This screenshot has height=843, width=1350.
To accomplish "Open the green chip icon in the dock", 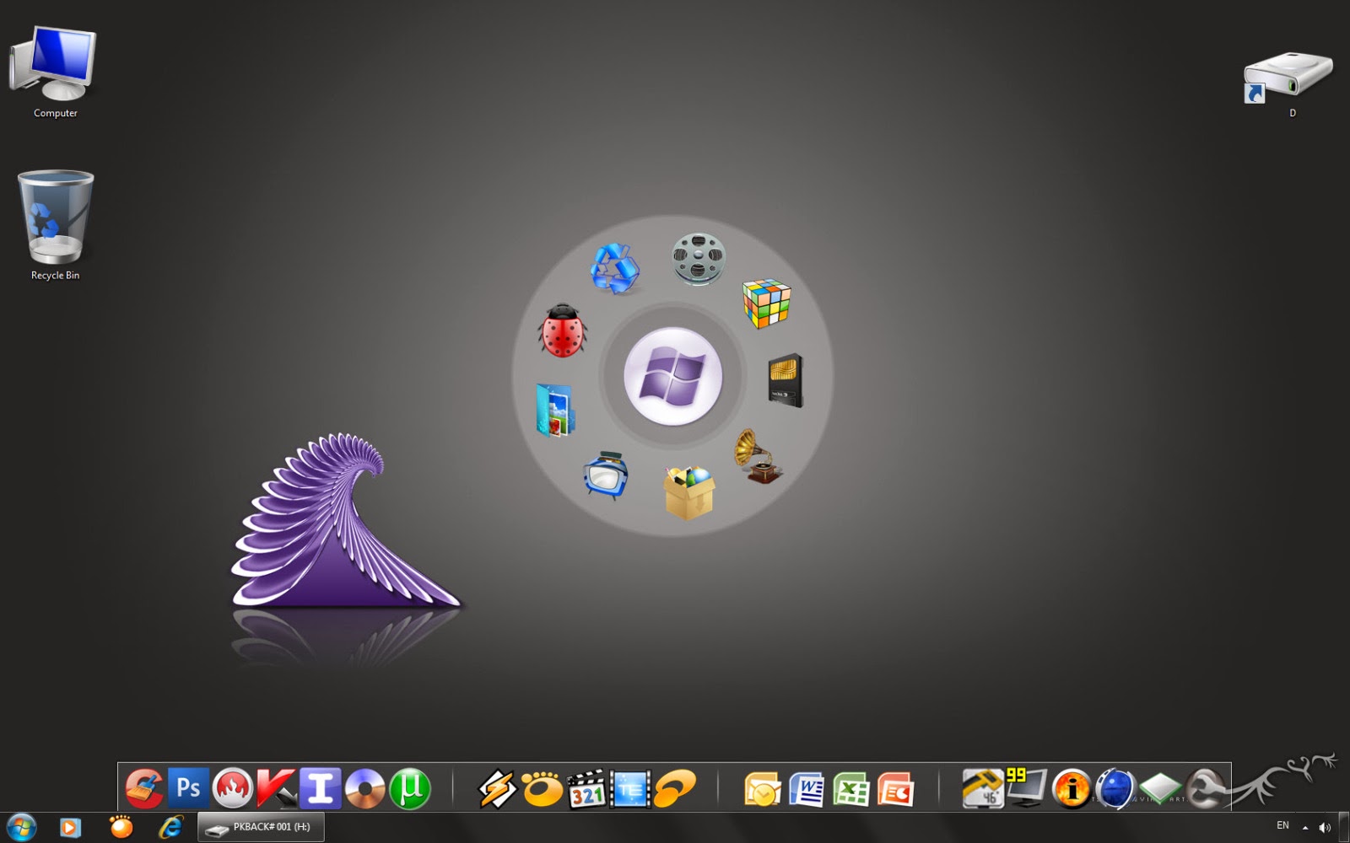I will (1159, 789).
